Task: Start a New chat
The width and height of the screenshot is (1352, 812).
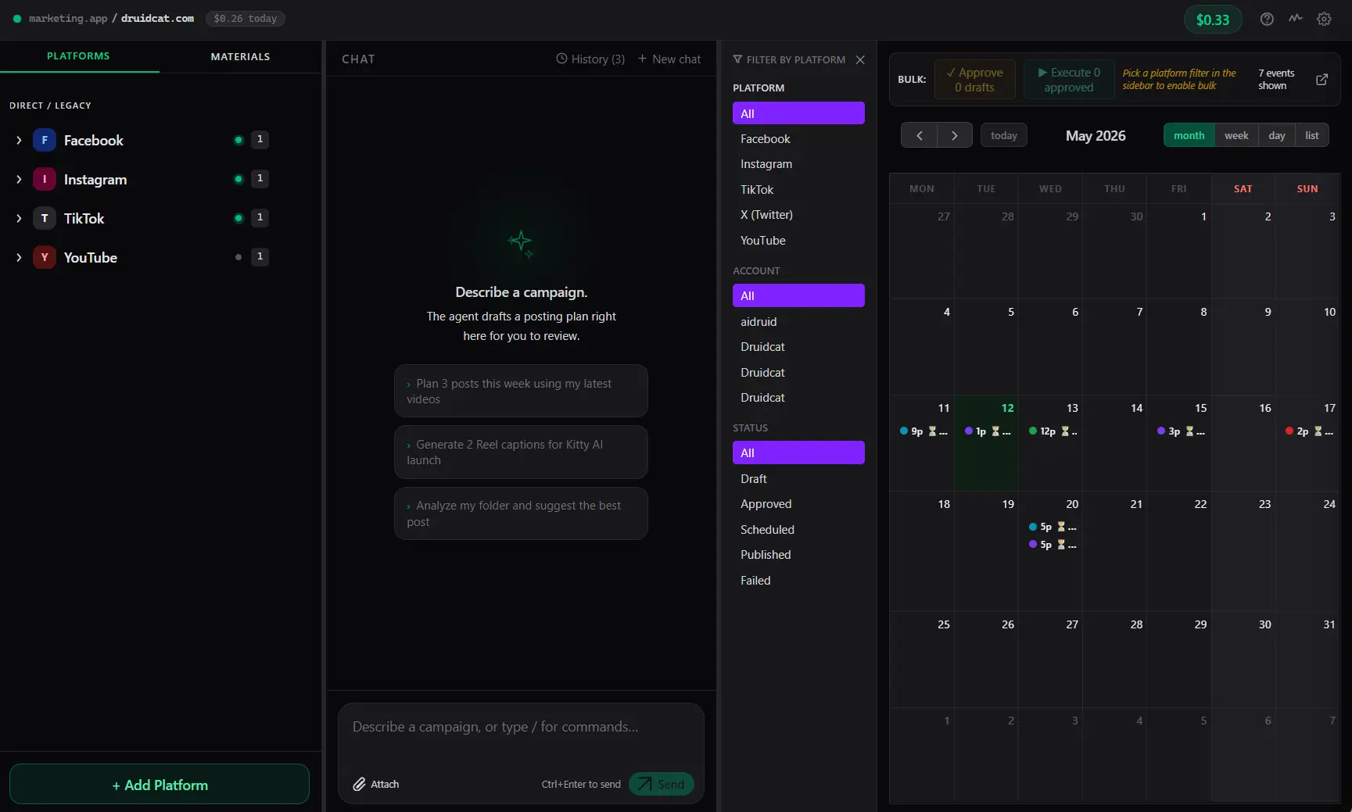Action: click(669, 59)
